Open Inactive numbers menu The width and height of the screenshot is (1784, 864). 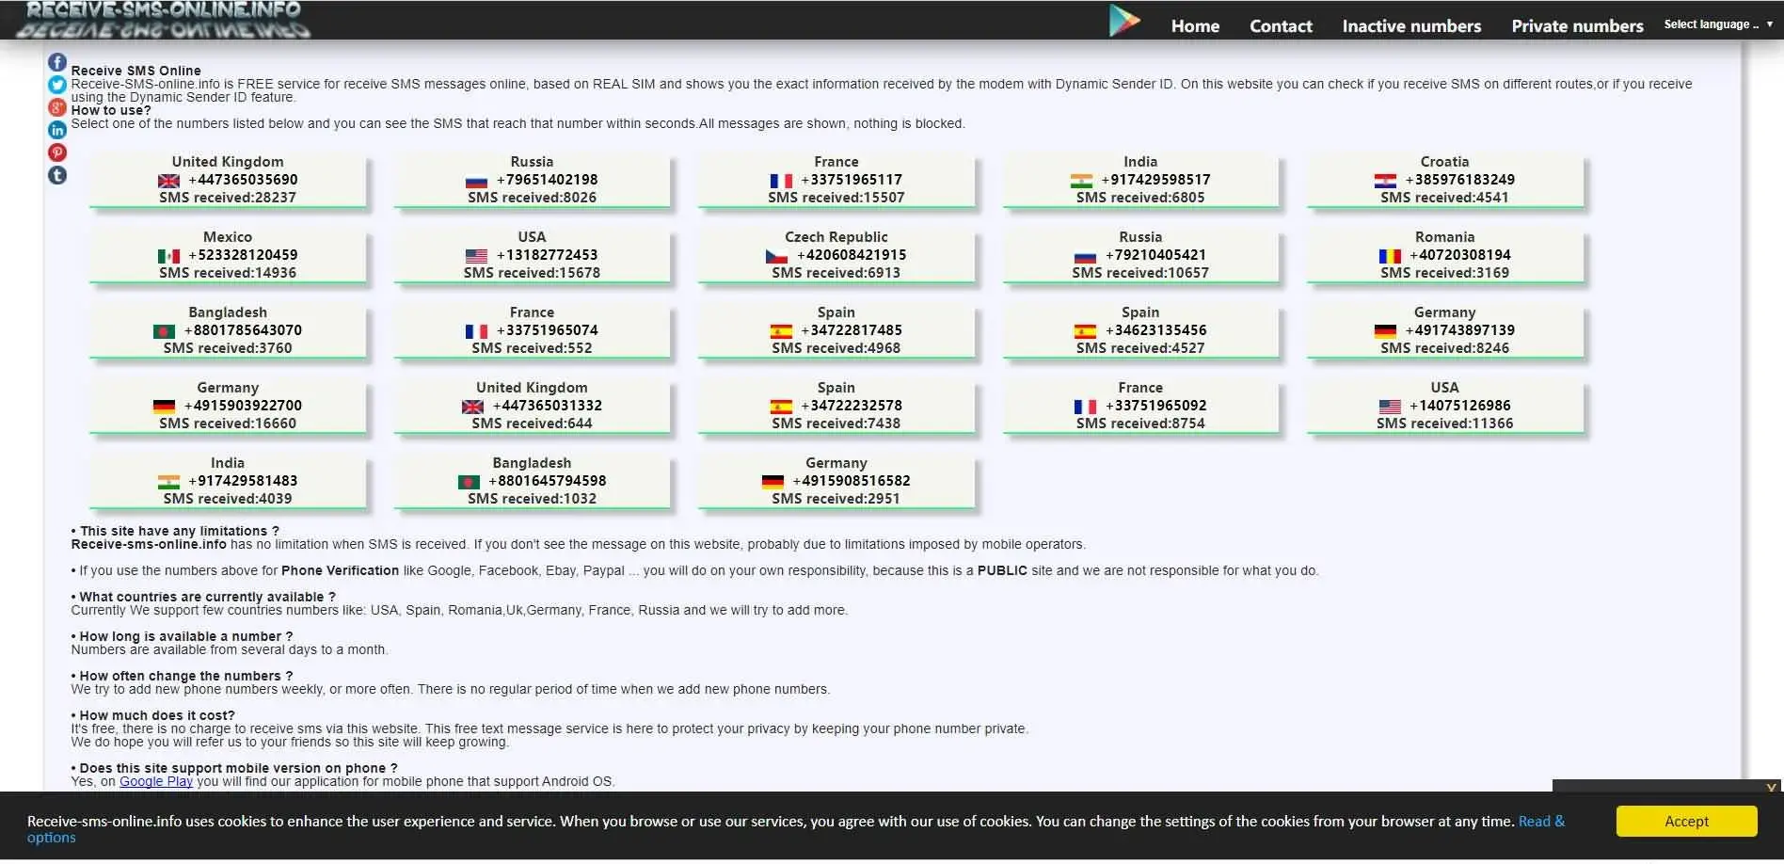tap(1411, 26)
